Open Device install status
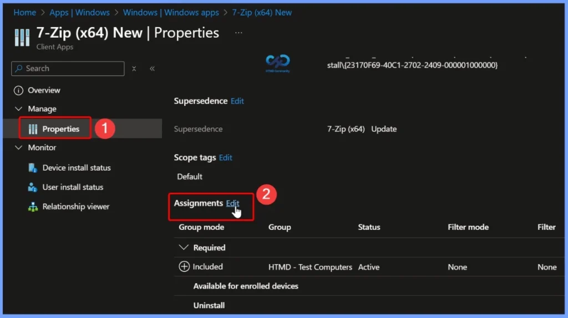 tap(77, 168)
